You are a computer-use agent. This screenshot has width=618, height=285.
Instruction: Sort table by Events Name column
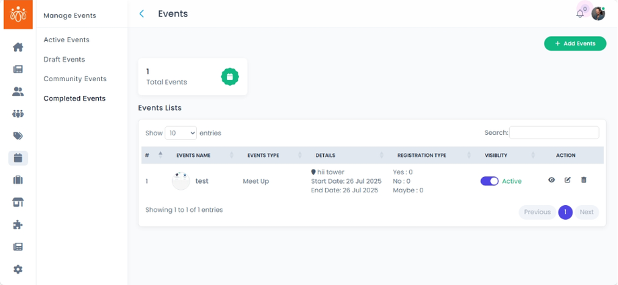(193, 155)
